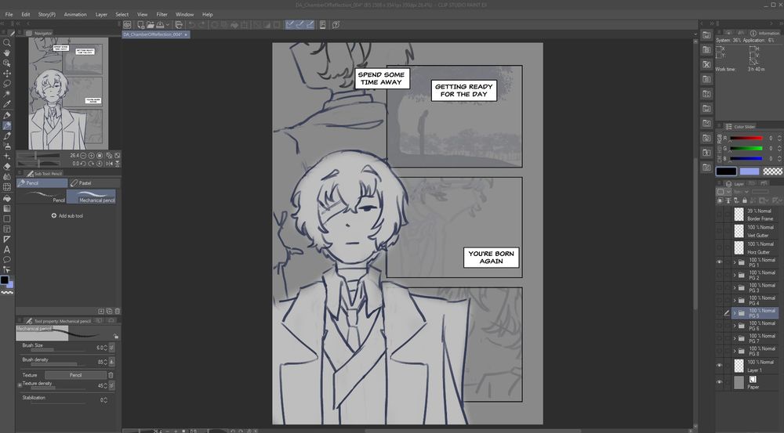Show the PG 5 folder layer

click(720, 313)
